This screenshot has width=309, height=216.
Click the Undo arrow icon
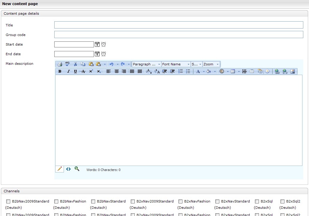point(111,64)
